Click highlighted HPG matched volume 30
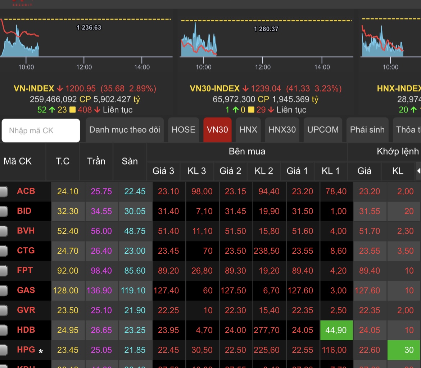Screen dimensions: 421x368 (x=404, y=350)
